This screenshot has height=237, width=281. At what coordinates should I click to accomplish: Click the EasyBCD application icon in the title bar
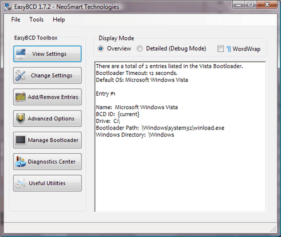pos(8,7)
